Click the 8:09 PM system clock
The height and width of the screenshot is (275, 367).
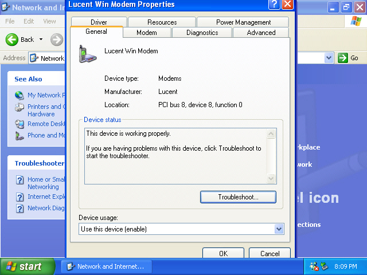[345, 266]
